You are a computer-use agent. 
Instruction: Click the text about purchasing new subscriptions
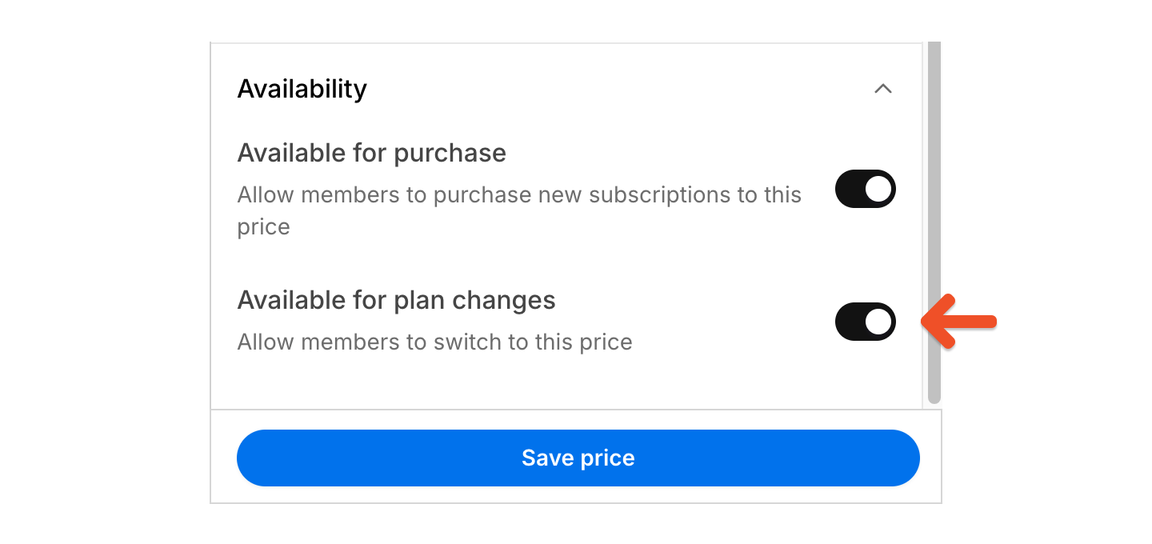[x=518, y=194]
